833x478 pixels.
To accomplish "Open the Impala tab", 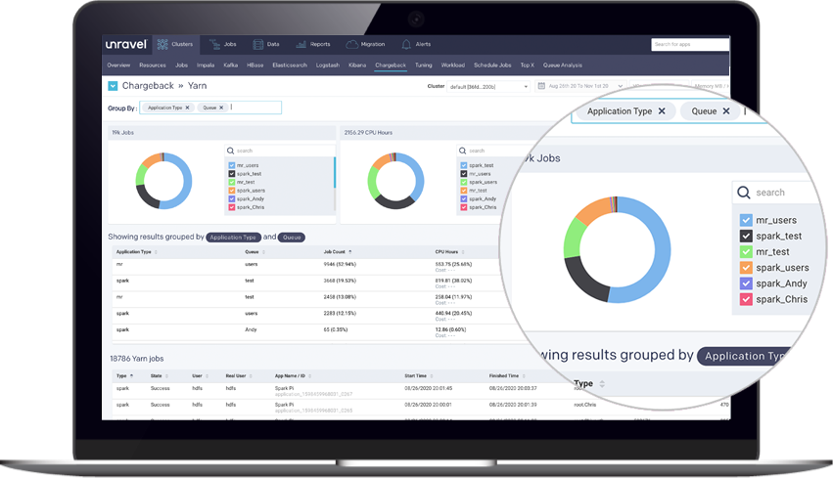I will (x=206, y=65).
